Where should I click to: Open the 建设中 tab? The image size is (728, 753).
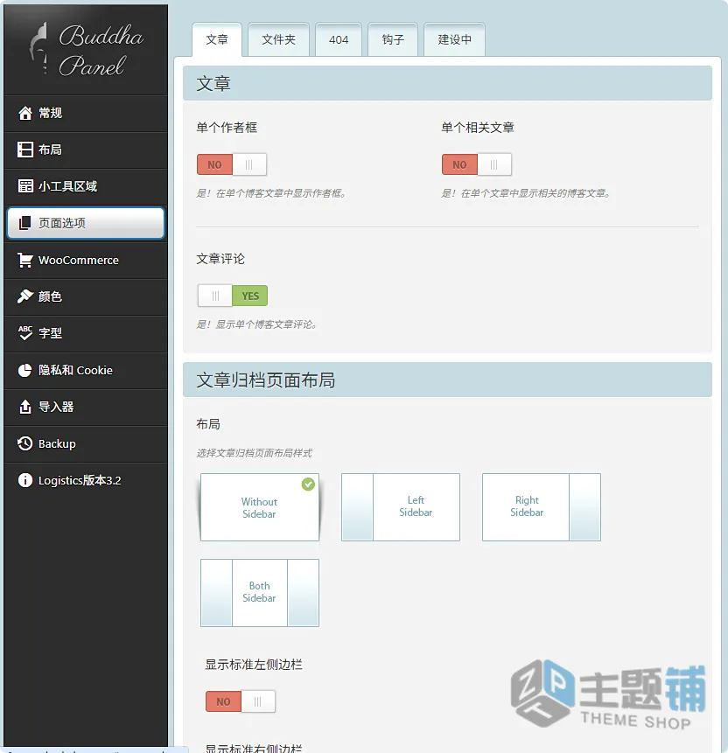tap(455, 39)
